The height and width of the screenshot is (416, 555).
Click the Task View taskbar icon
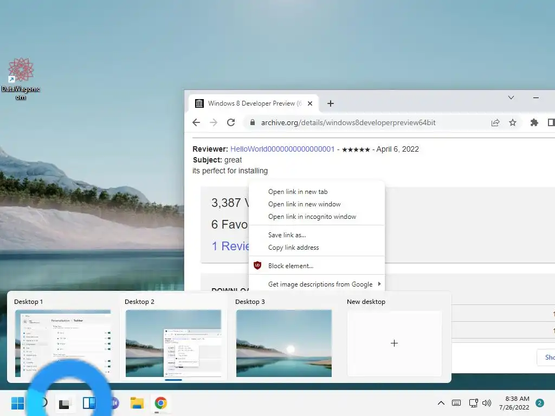click(64, 403)
